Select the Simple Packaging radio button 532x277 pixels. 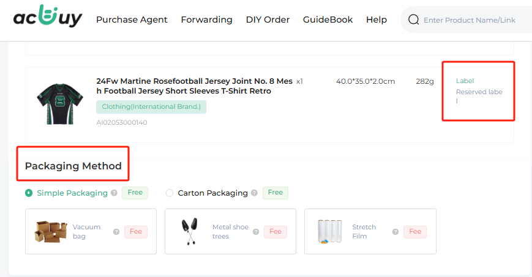(29, 193)
